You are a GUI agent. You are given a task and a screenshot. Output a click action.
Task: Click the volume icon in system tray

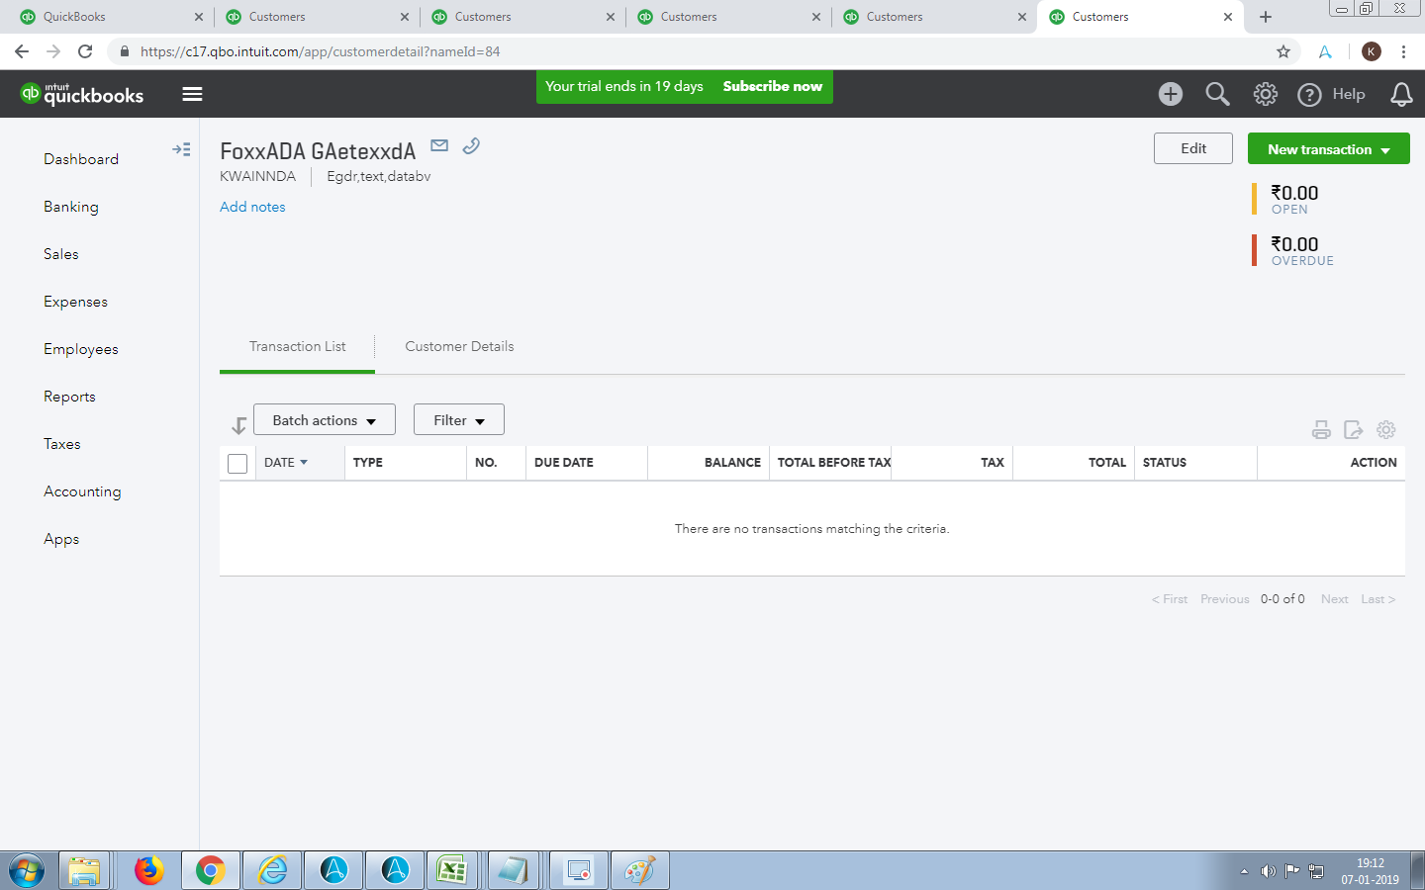[x=1268, y=871]
